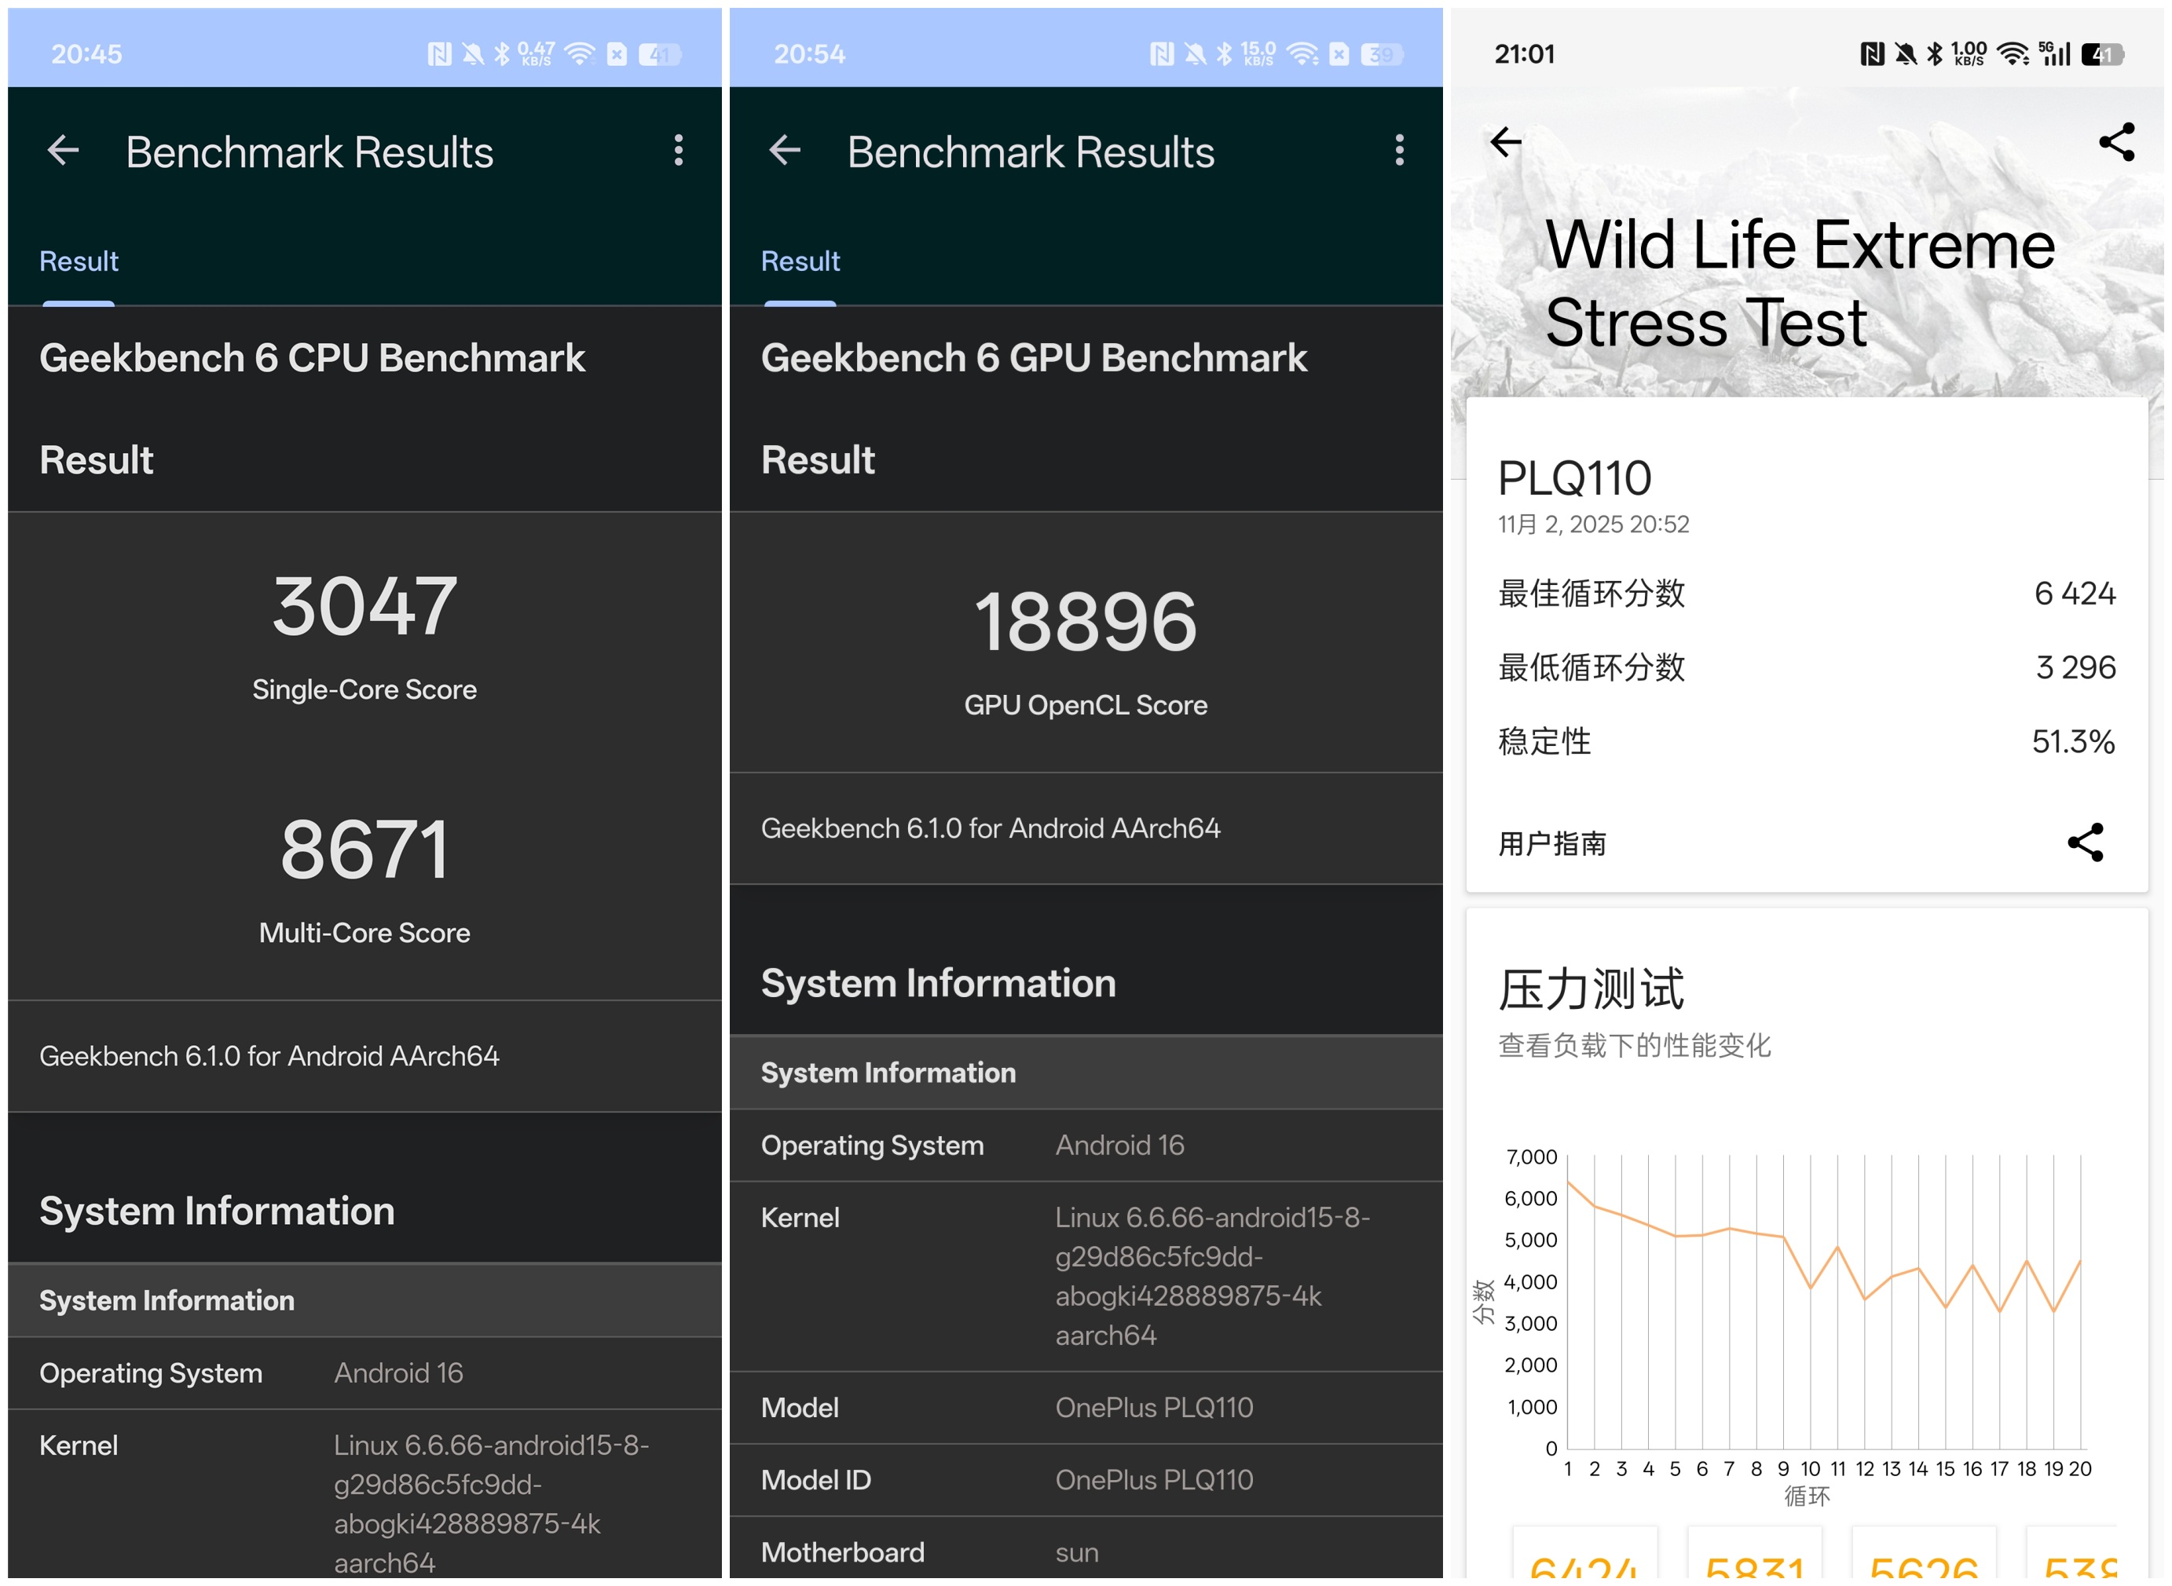The width and height of the screenshot is (2172, 1586).
Task: Tap the single-core score 3047
Action: [364, 608]
